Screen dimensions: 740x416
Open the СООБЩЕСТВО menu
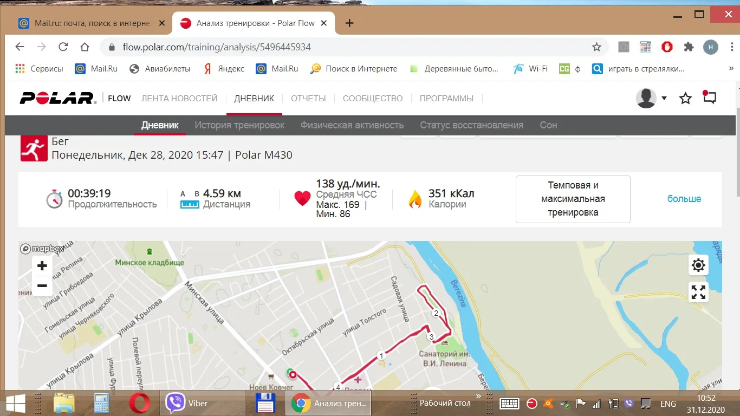coord(373,99)
